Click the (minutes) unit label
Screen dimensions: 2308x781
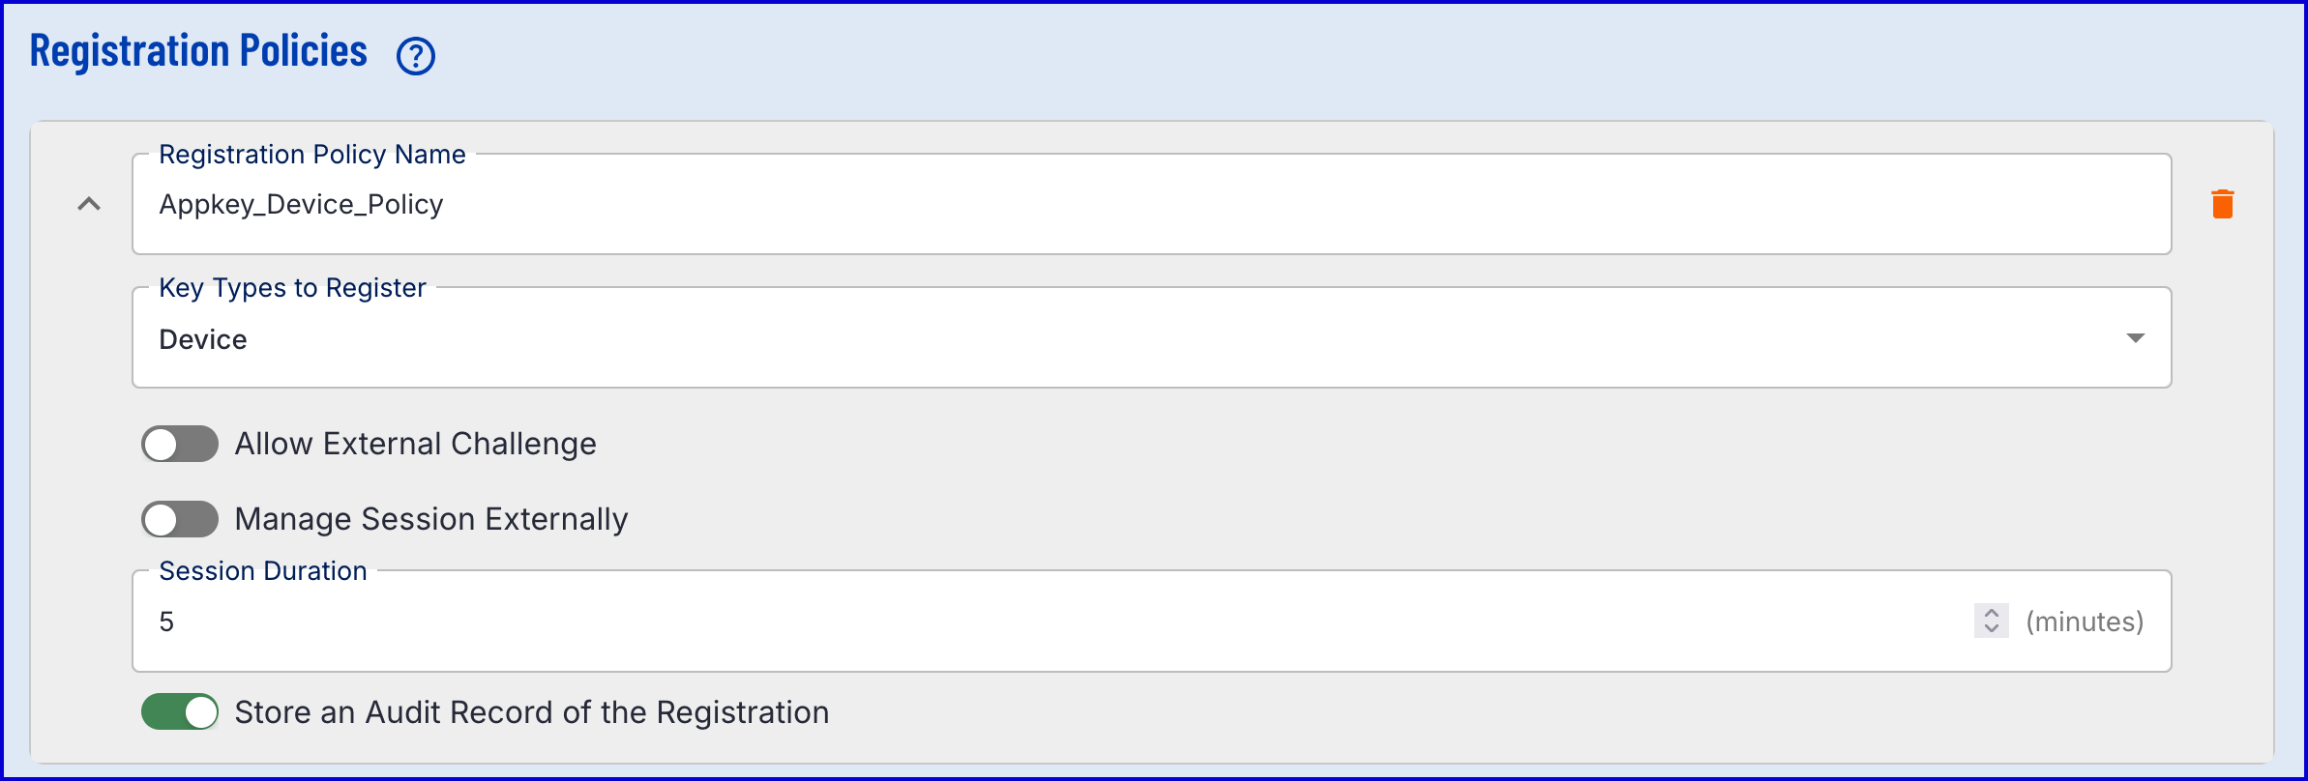2085,622
